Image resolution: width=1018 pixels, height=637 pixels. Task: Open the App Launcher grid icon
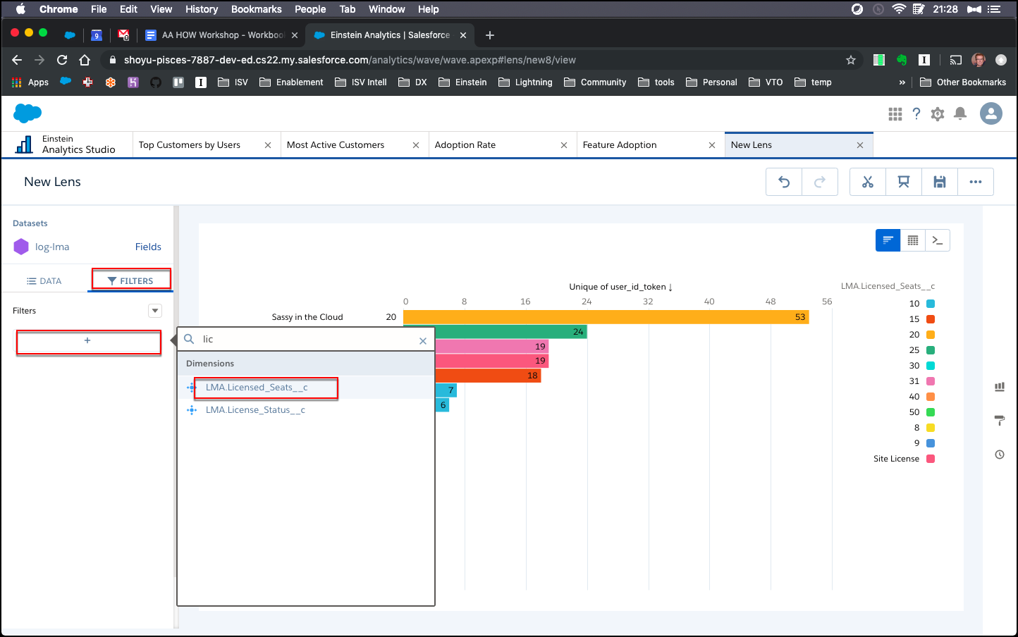point(895,114)
